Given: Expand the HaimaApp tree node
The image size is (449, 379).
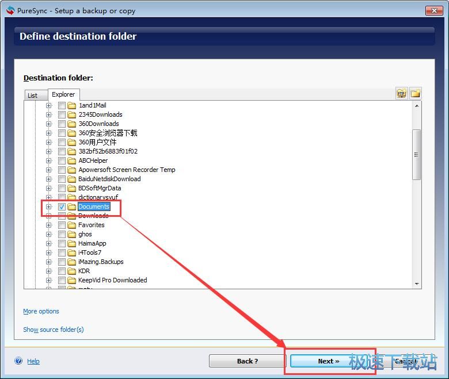Looking at the screenshot, I should [49, 243].
